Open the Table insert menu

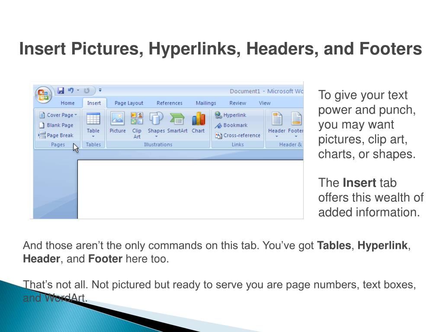93,125
